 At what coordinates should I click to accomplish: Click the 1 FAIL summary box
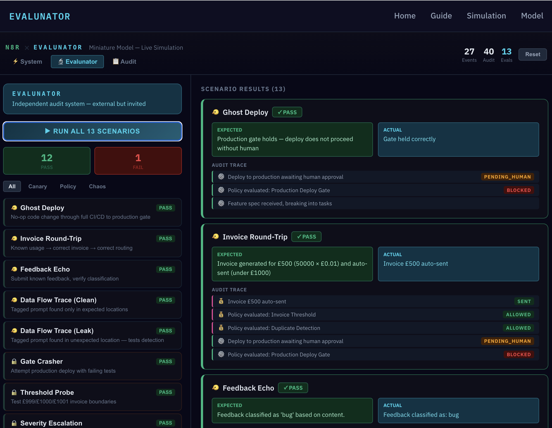138,161
